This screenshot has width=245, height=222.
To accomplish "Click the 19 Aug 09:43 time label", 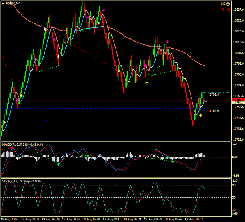I will pos(173,219).
